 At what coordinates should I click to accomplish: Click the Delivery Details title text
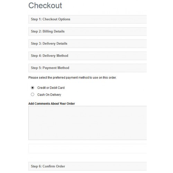55,44
